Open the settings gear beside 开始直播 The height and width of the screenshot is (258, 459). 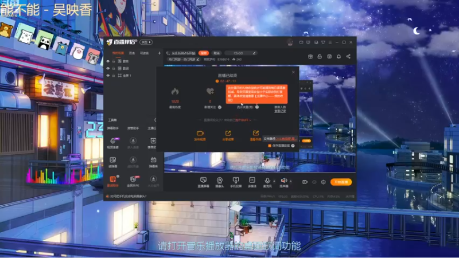coord(323,182)
